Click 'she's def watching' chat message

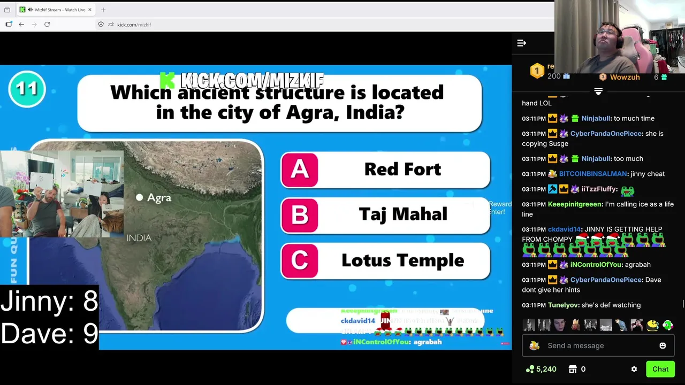611,305
